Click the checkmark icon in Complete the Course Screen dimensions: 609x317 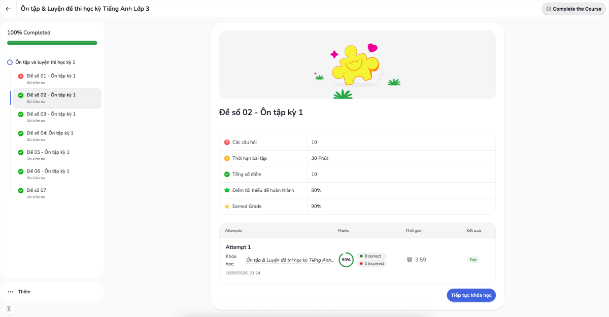coord(549,9)
